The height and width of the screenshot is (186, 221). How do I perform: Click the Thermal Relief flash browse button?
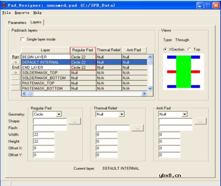[138, 128]
